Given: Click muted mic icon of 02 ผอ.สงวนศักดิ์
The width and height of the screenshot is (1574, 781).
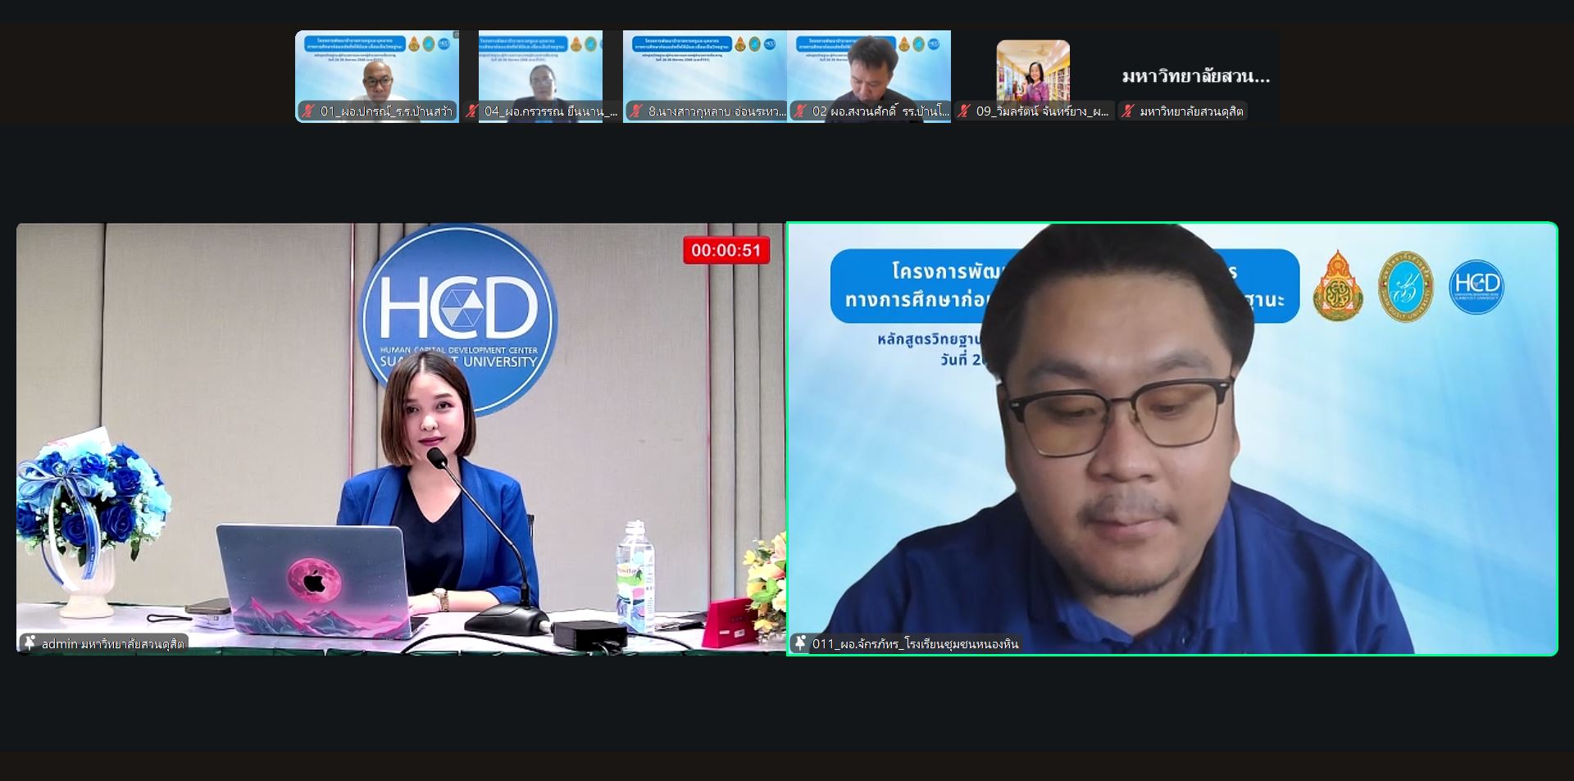Looking at the screenshot, I should click(x=800, y=111).
